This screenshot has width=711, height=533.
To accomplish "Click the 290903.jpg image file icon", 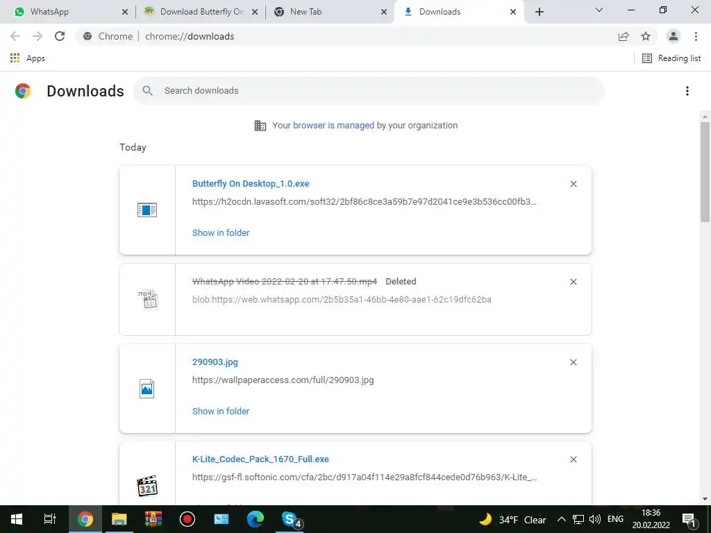I will (x=147, y=389).
